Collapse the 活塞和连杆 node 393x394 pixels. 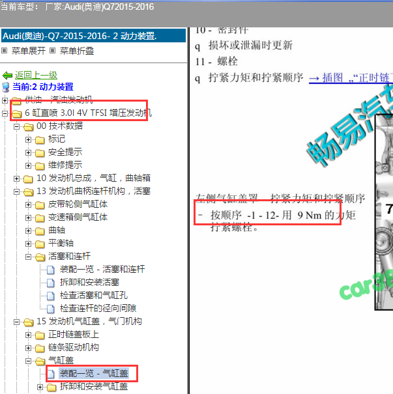(x=29, y=257)
